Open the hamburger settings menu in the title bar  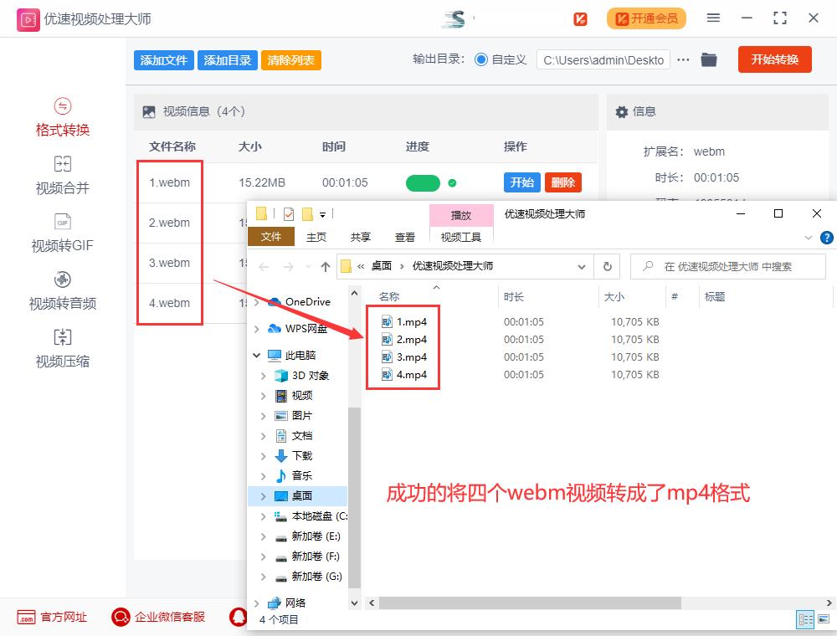(x=714, y=17)
